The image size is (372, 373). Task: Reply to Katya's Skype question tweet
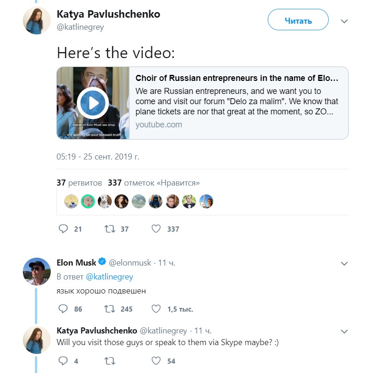point(63,361)
